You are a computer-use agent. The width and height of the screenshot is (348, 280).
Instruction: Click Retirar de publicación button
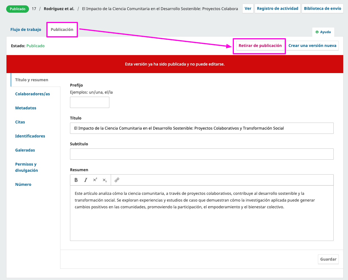coord(260,46)
